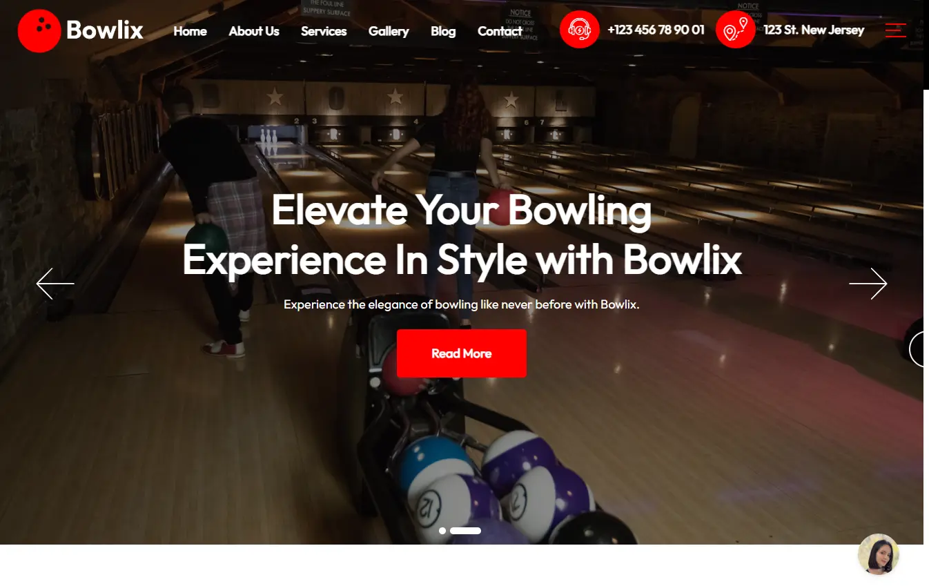Screen dimensions: 929x586
Task: Click the phone number +123 456 78 90 01
Action: point(656,30)
